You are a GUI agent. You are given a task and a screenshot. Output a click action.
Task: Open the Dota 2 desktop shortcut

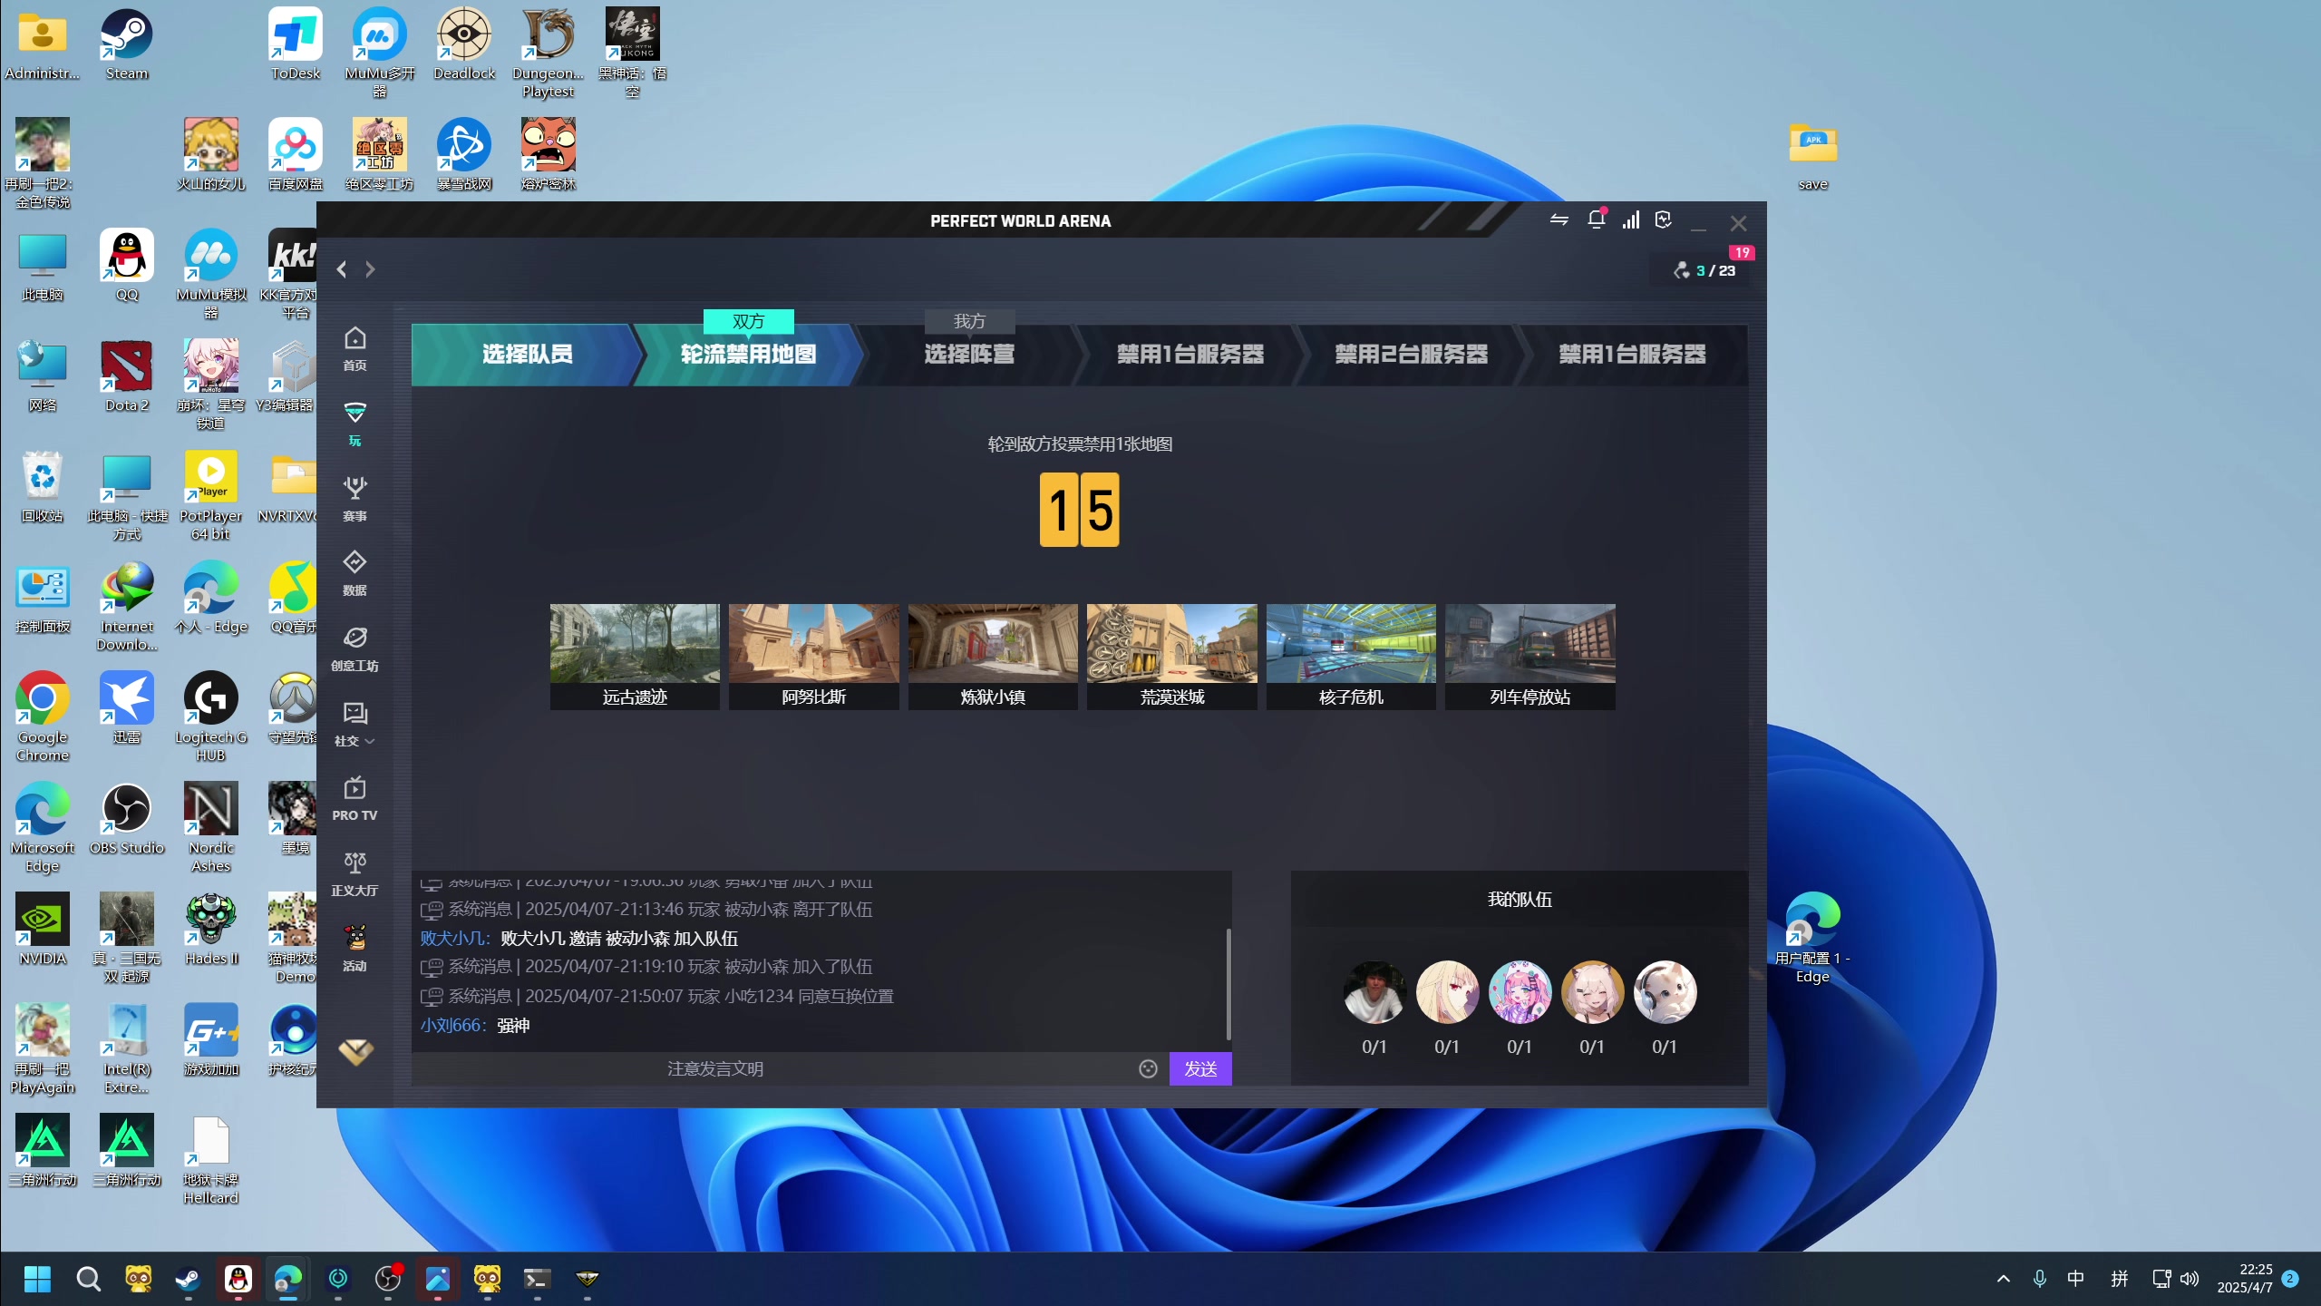(127, 375)
